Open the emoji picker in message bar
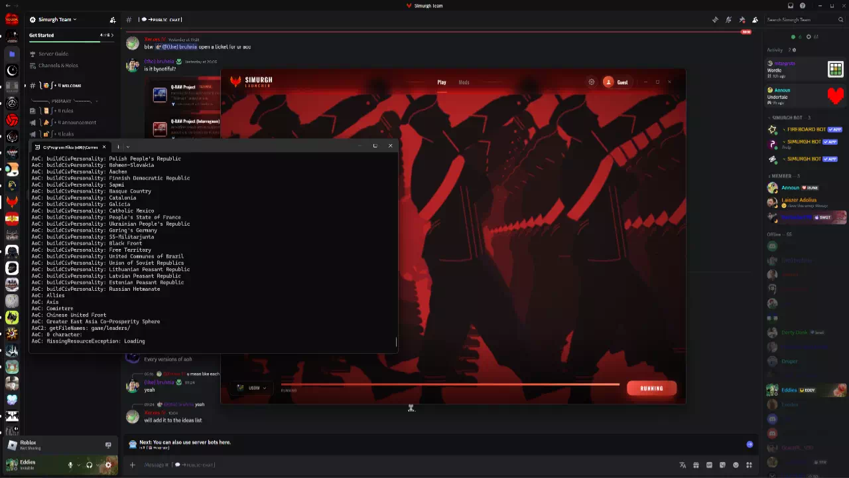Viewport: 849px width, 478px height. pyautogui.click(x=736, y=465)
